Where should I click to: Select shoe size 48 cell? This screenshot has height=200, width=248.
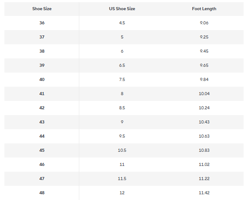click(x=42, y=193)
